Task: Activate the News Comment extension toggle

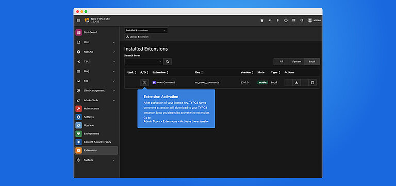Action: (x=144, y=83)
